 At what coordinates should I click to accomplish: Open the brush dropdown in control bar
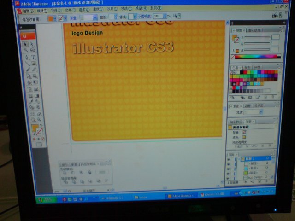point(116,17)
